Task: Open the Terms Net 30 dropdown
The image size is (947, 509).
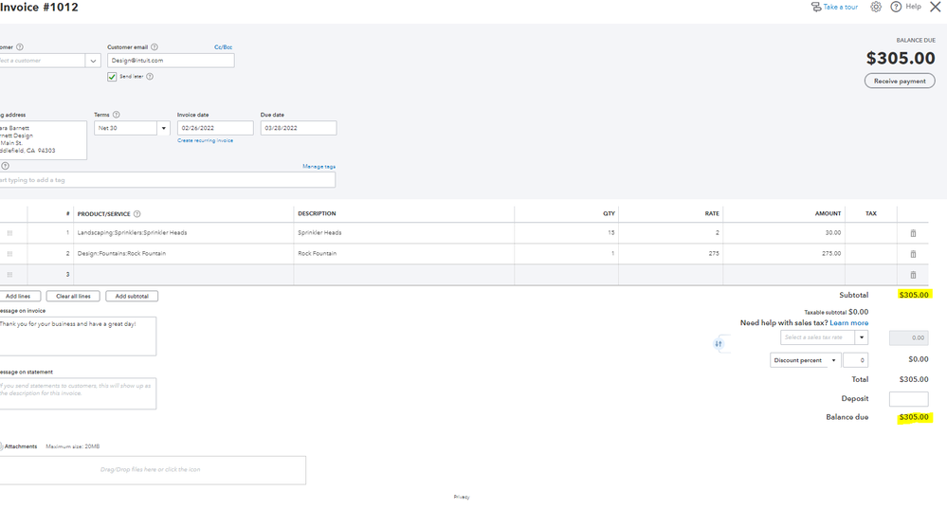Action: 164,128
